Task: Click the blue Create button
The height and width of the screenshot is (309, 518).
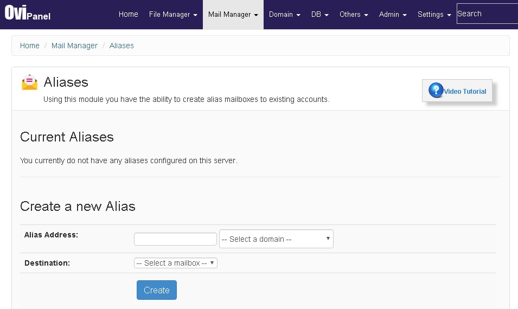Action: pyautogui.click(x=157, y=290)
